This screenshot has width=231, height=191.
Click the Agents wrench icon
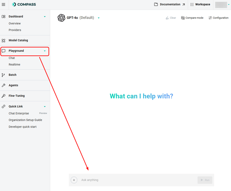click(x=3, y=85)
